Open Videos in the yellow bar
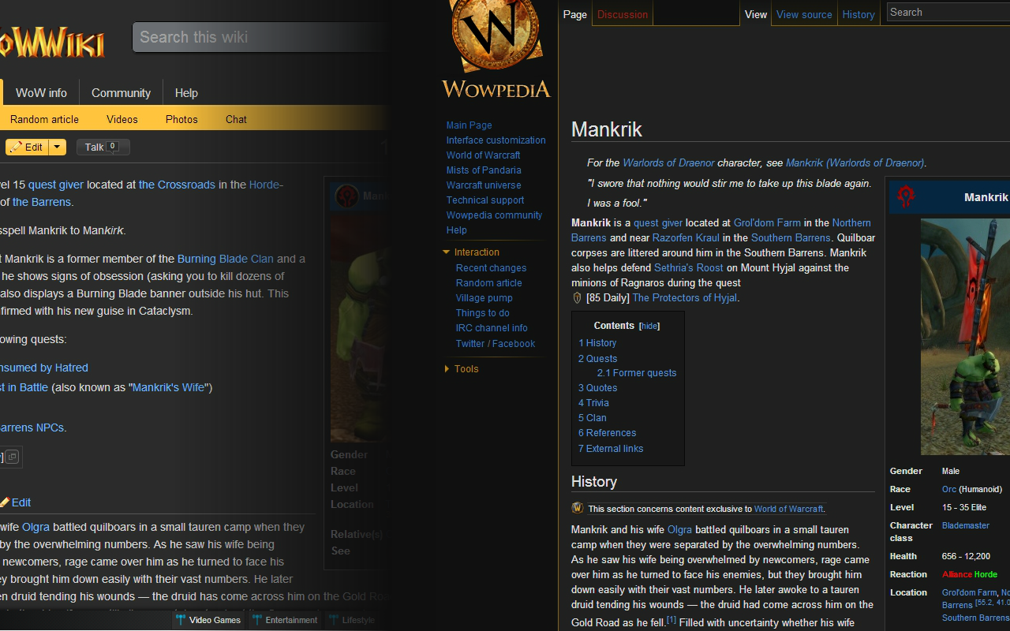Screen dimensions: 1010x631 122,119
